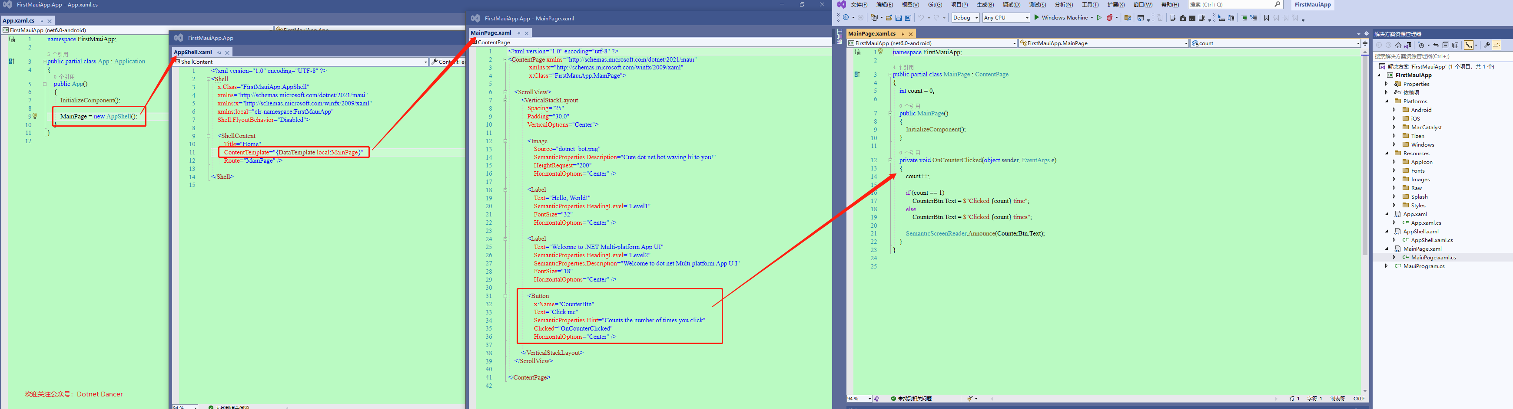Toggle Track Active Item button in Solution Explorer
This screenshot has width=1513, height=409.
click(1469, 45)
